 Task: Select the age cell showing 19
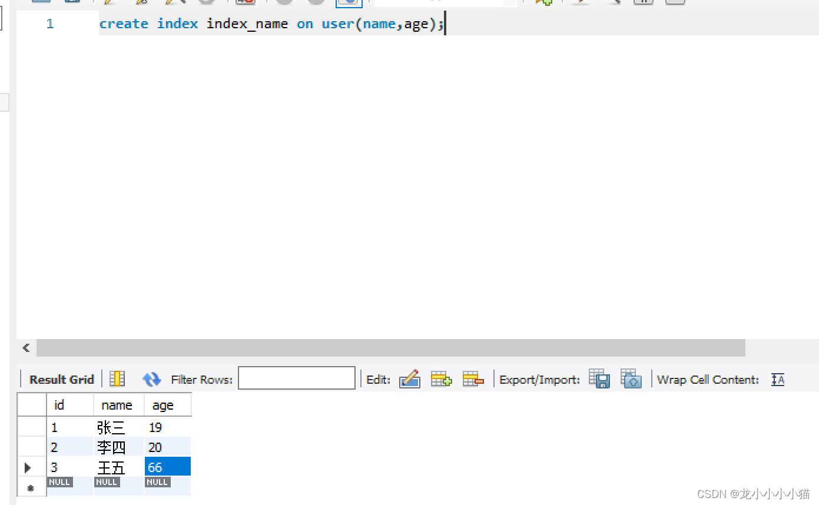[x=168, y=427]
